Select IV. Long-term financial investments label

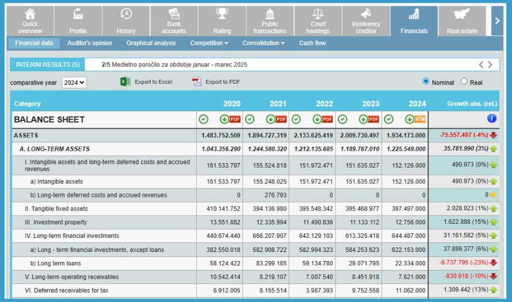72,236
